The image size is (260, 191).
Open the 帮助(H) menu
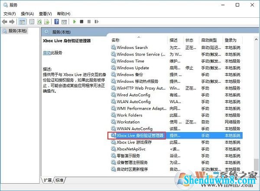(x=64, y=14)
